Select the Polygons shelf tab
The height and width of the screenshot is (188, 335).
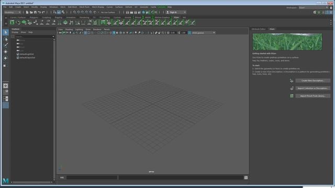pyautogui.click(x=33, y=17)
